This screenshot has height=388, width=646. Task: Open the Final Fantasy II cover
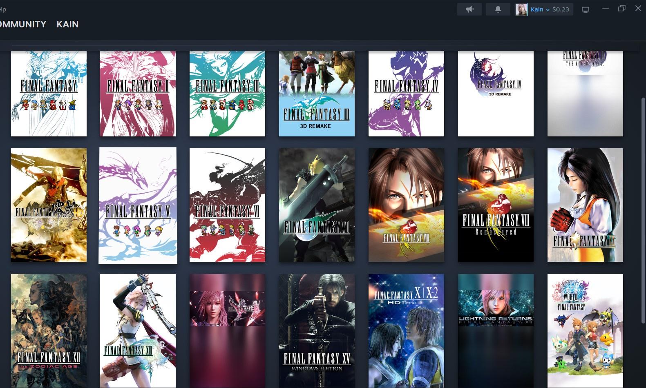(138, 94)
